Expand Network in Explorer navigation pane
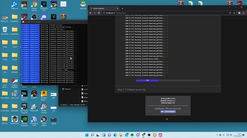The height and width of the screenshot is (138, 247). (x=61, y=89)
